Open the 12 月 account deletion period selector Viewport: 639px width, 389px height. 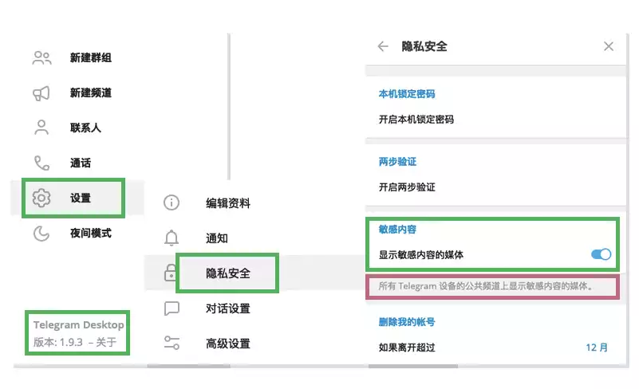pos(597,348)
